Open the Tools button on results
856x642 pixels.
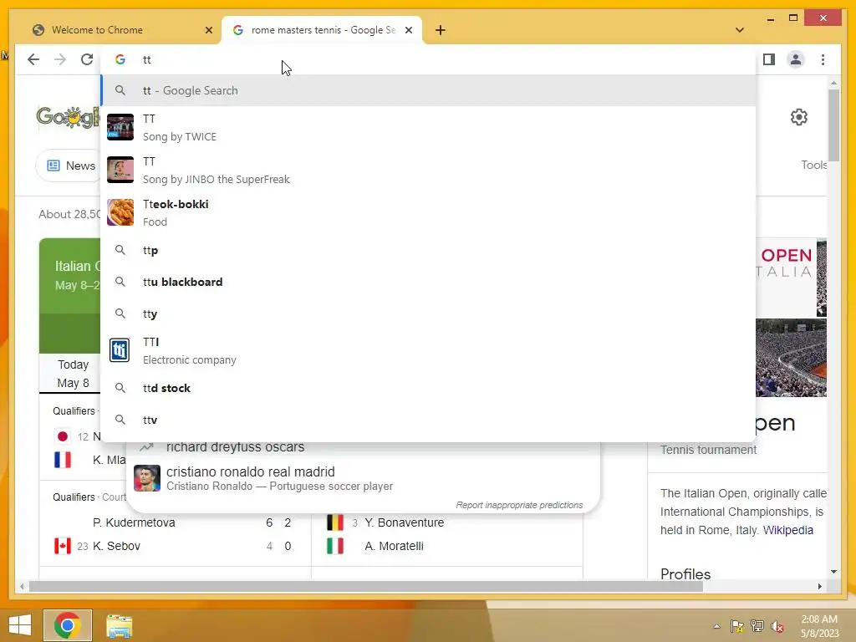(x=813, y=165)
